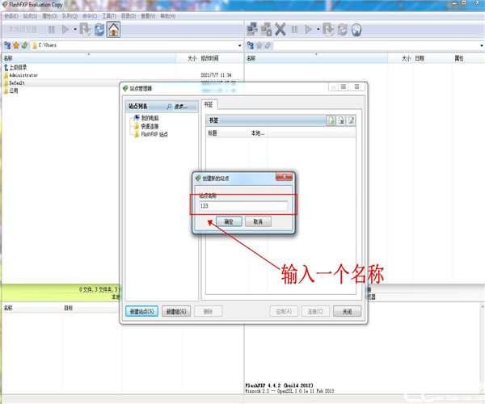Viewport: 485px width, 404px height.
Task: Click the orange star bookmark icon in the local pane
Action: pos(16,45)
